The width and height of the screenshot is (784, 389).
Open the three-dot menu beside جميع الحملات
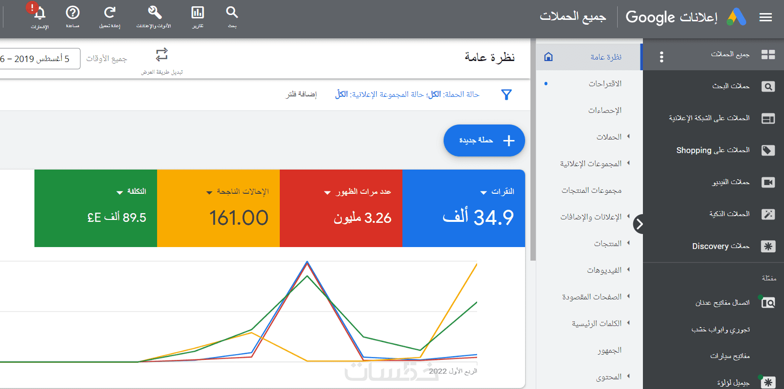click(x=661, y=57)
